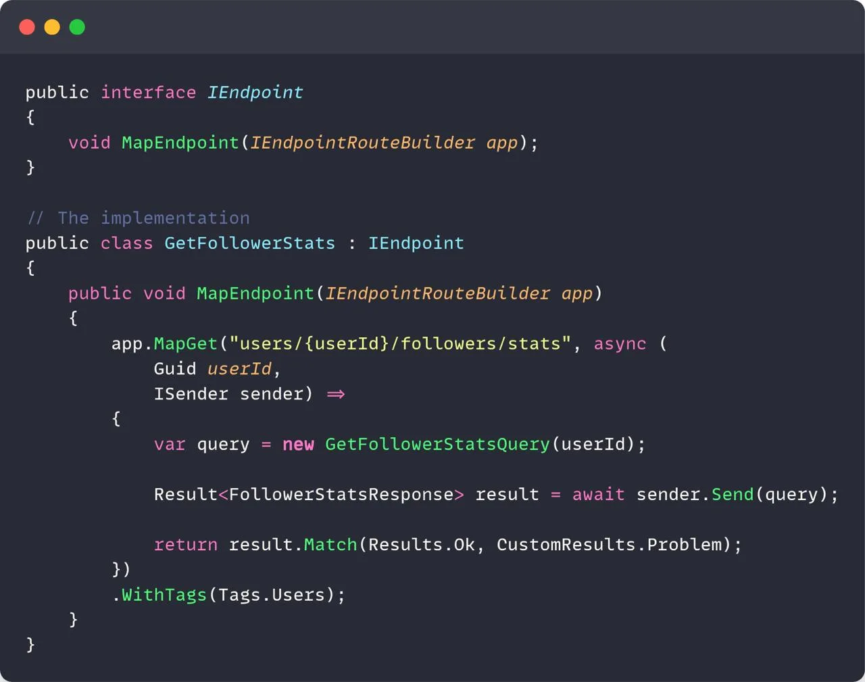865x682 pixels.
Task: Click the 'var' keyword
Action: [x=170, y=444]
